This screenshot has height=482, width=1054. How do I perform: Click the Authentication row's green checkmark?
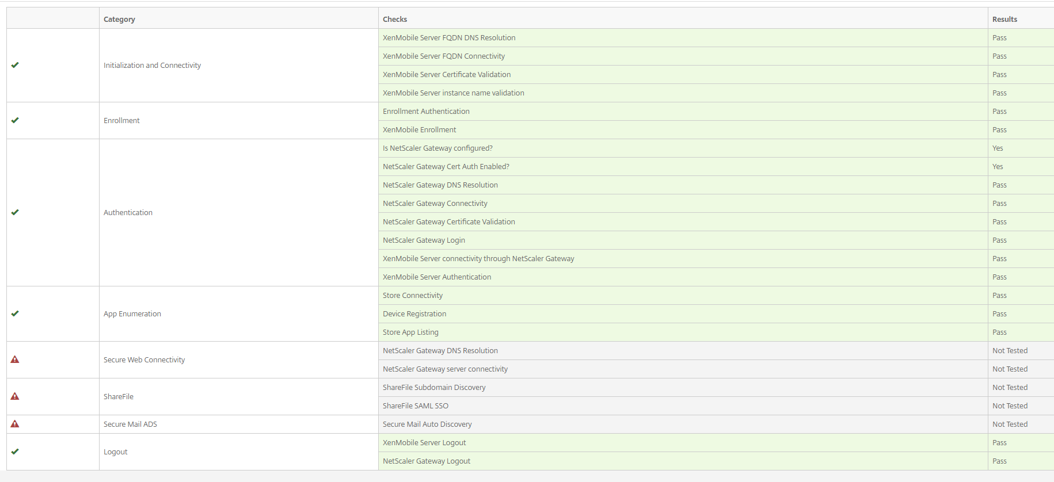[15, 212]
